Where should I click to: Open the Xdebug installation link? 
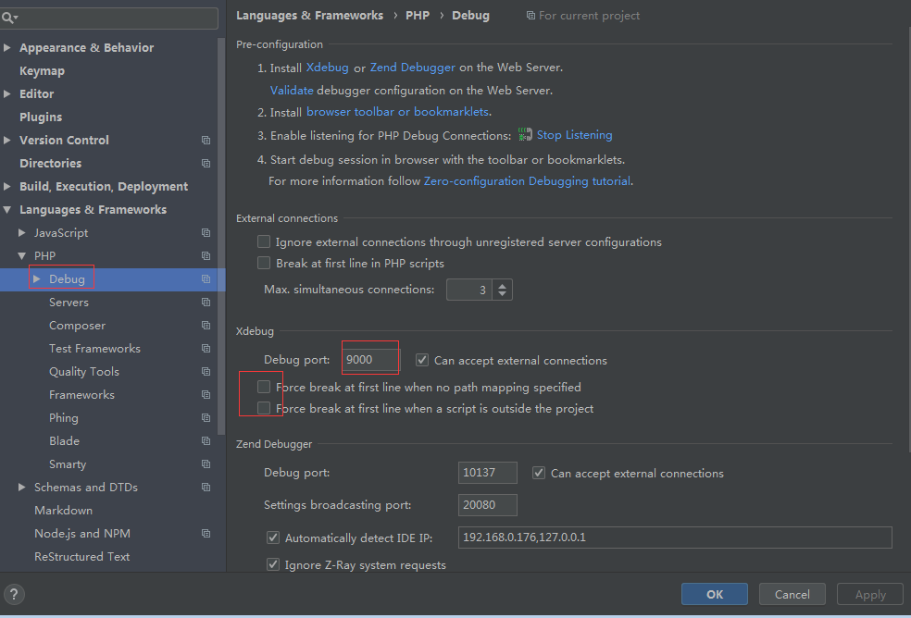tap(327, 68)
